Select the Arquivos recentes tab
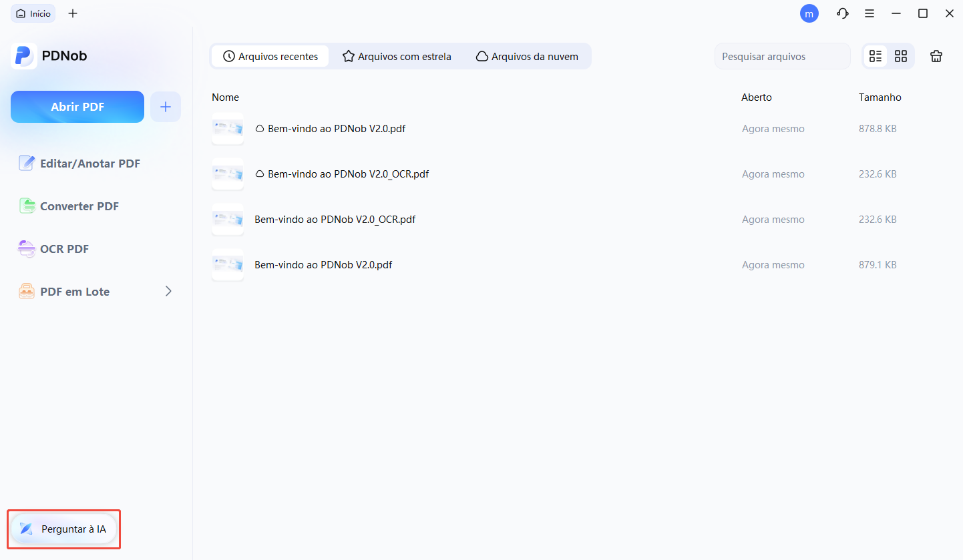This screenshot has width=963, height=560. click(270, 57)
